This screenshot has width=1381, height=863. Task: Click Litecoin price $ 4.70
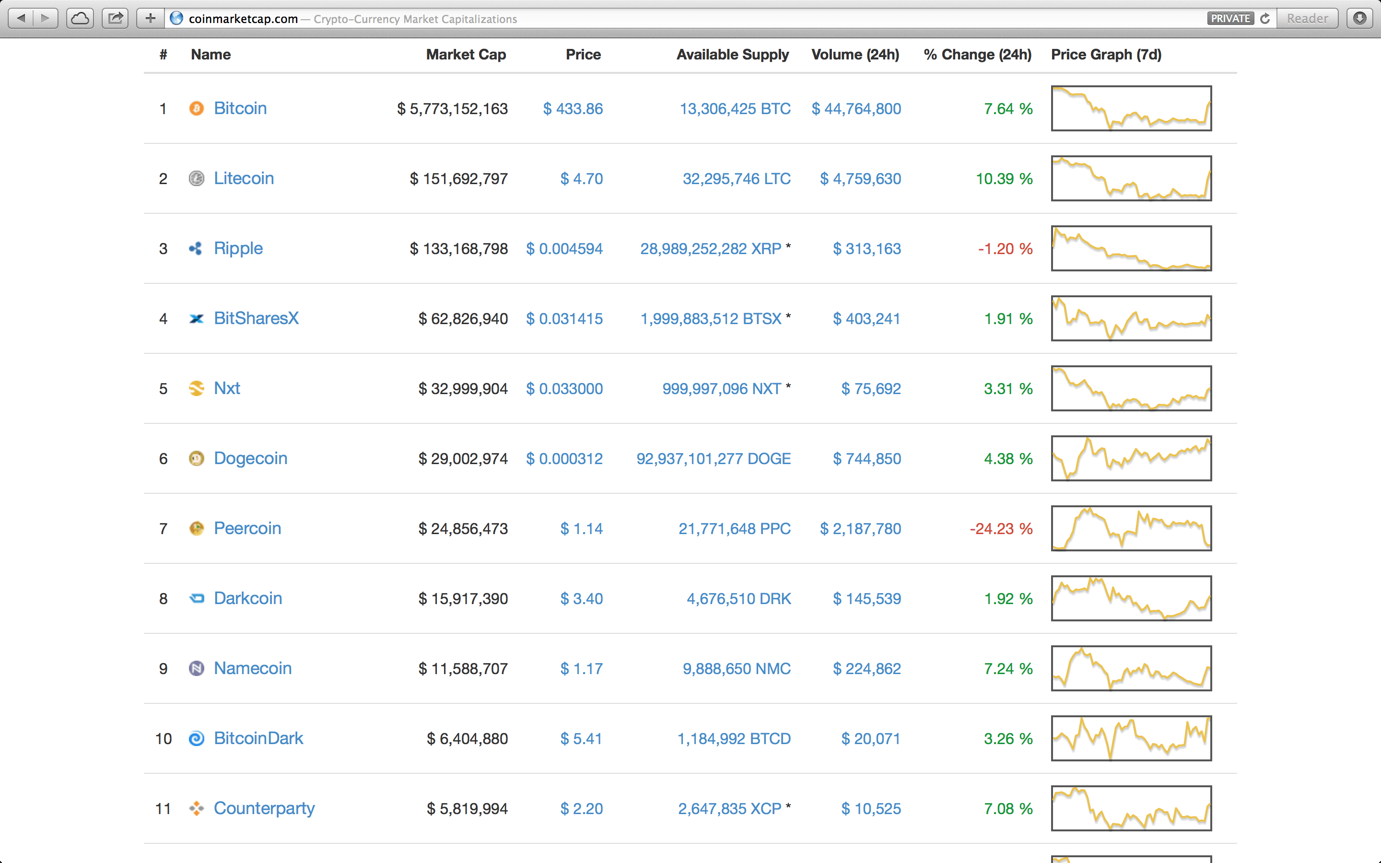coord(582,179)
